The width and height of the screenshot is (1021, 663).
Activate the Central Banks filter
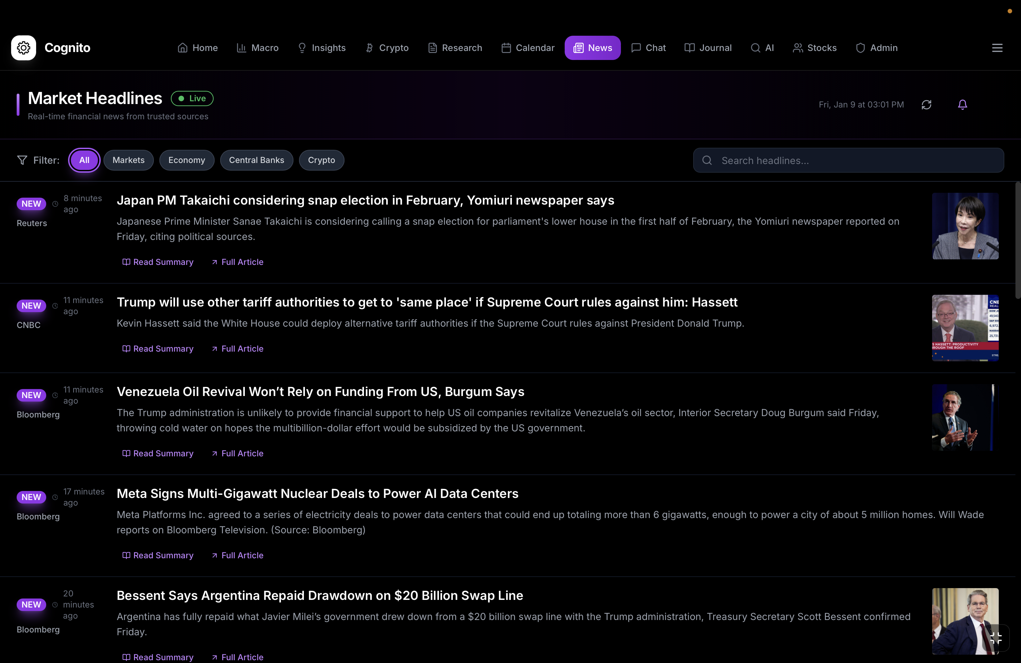point(257,160)
